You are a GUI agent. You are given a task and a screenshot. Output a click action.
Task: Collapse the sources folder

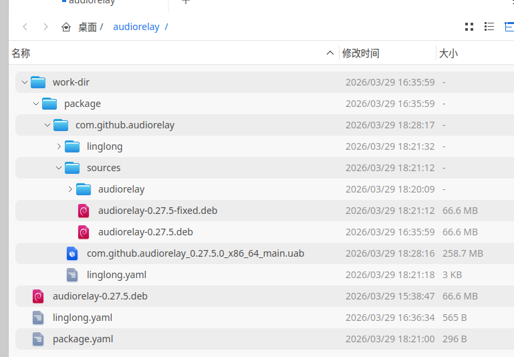59,168
